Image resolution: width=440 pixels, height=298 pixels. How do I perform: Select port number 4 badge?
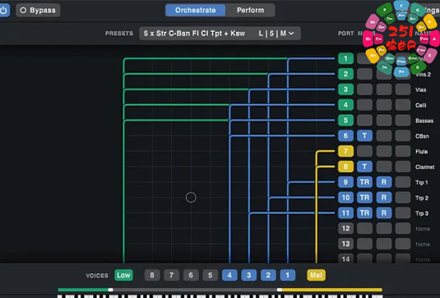(x=345, y=105)
